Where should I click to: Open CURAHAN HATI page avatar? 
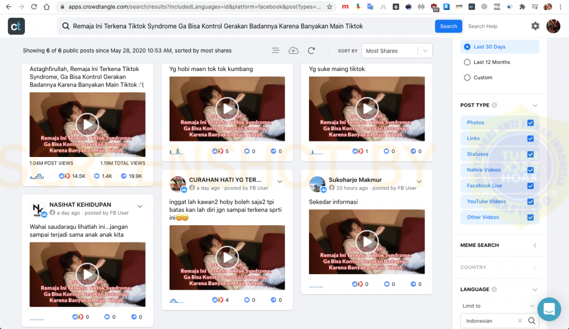pyautogui.click(x=177, y=184)
